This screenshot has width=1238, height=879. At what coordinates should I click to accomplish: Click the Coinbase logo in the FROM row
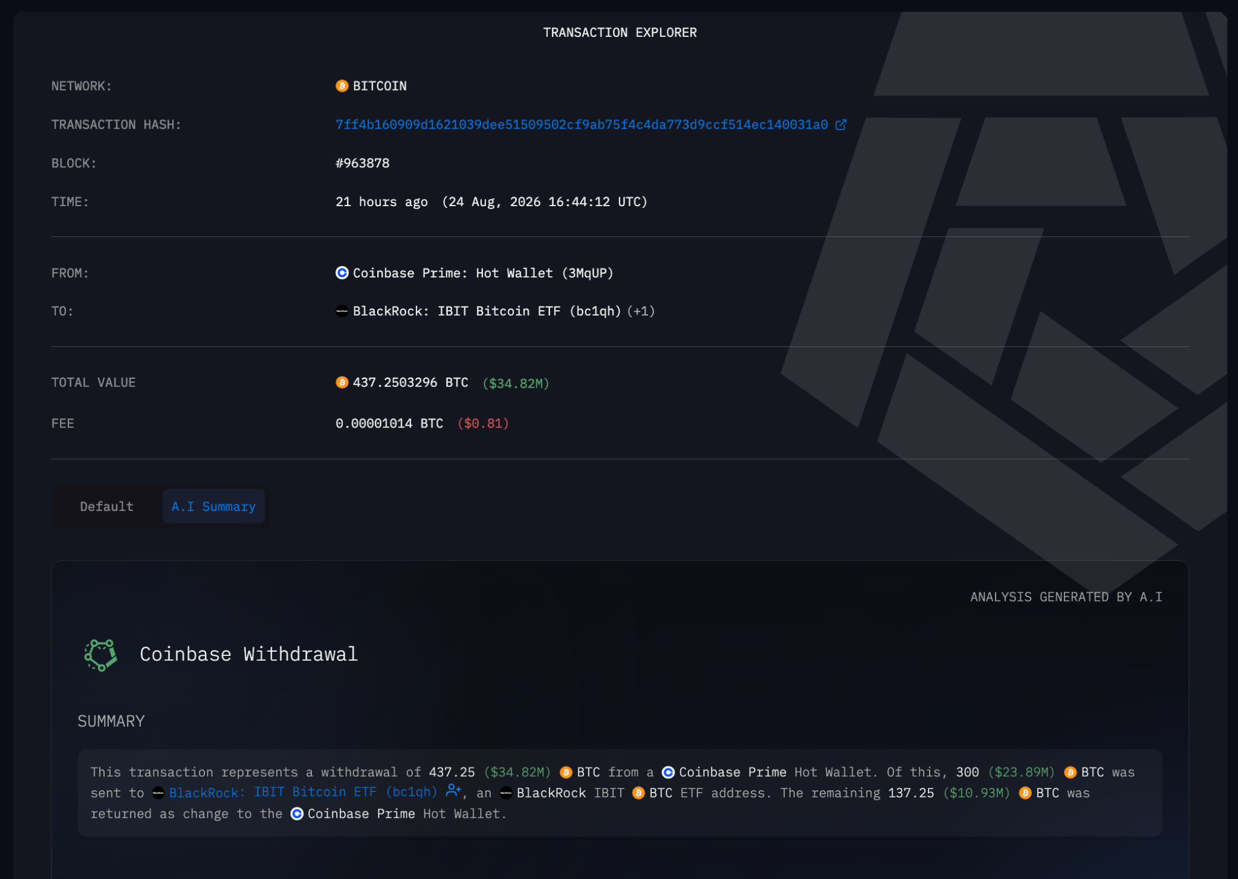coord(342,273)
